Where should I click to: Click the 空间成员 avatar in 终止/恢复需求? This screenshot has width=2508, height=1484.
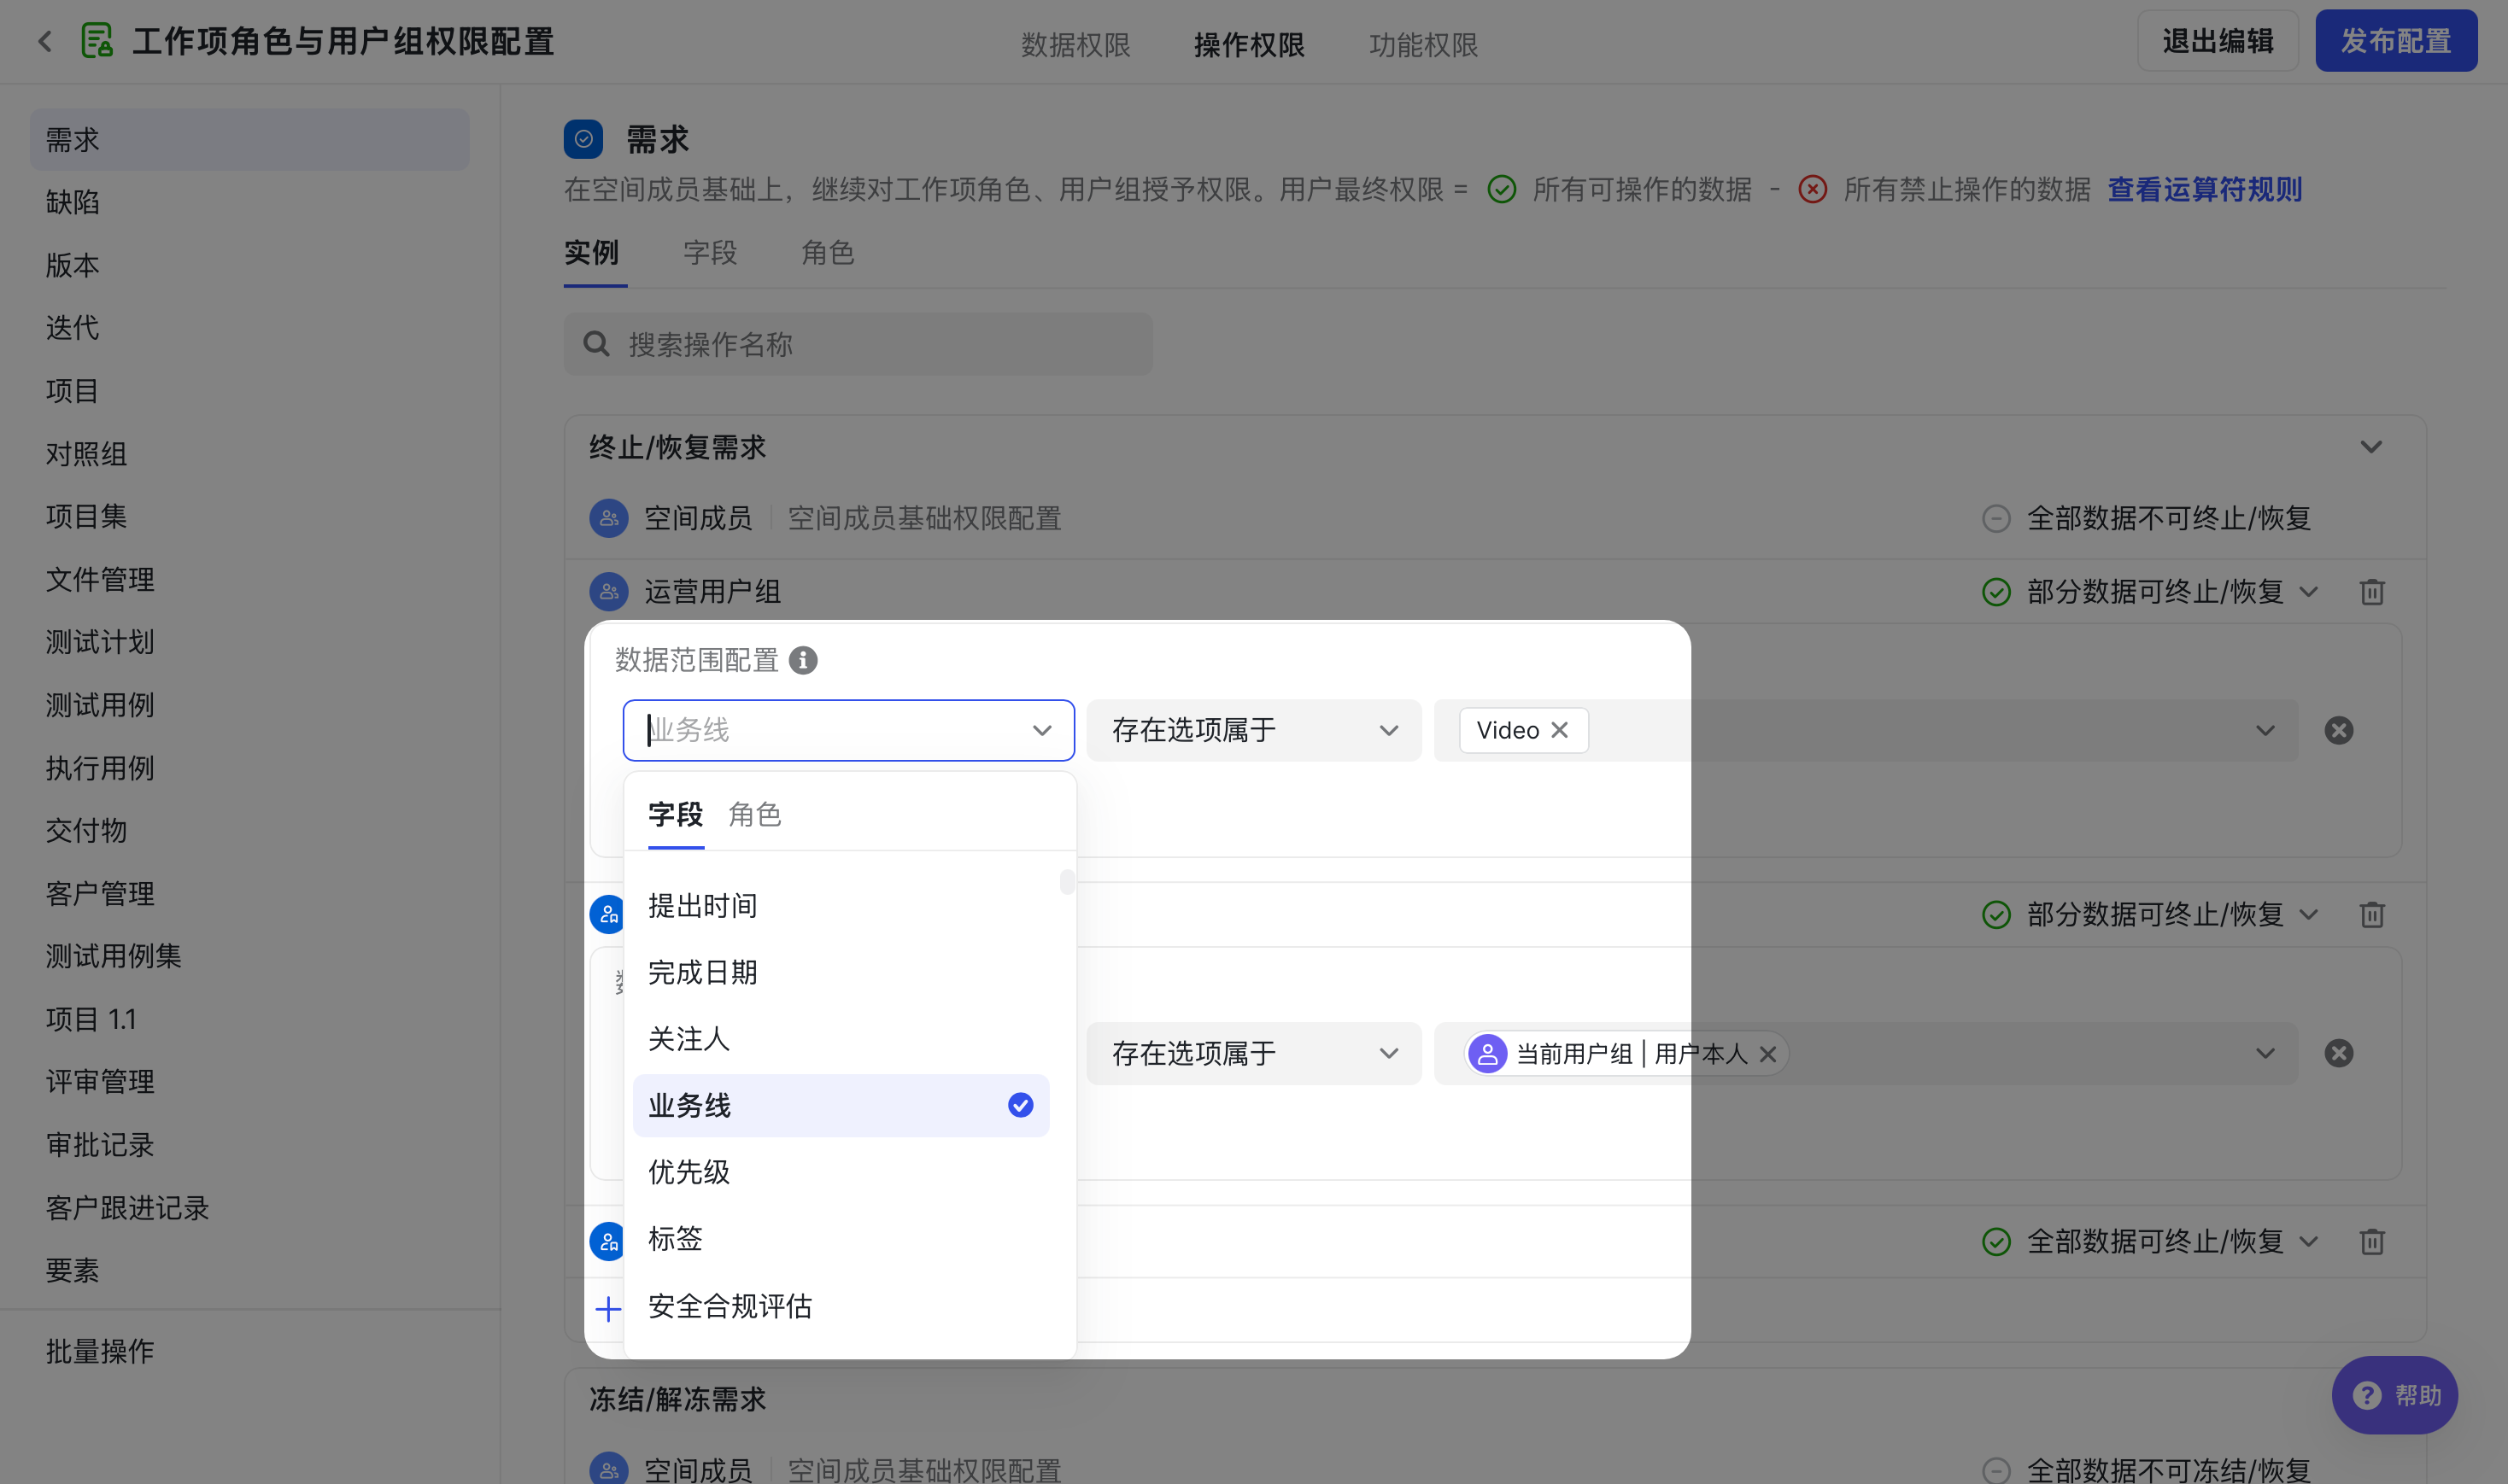[608, 518]
